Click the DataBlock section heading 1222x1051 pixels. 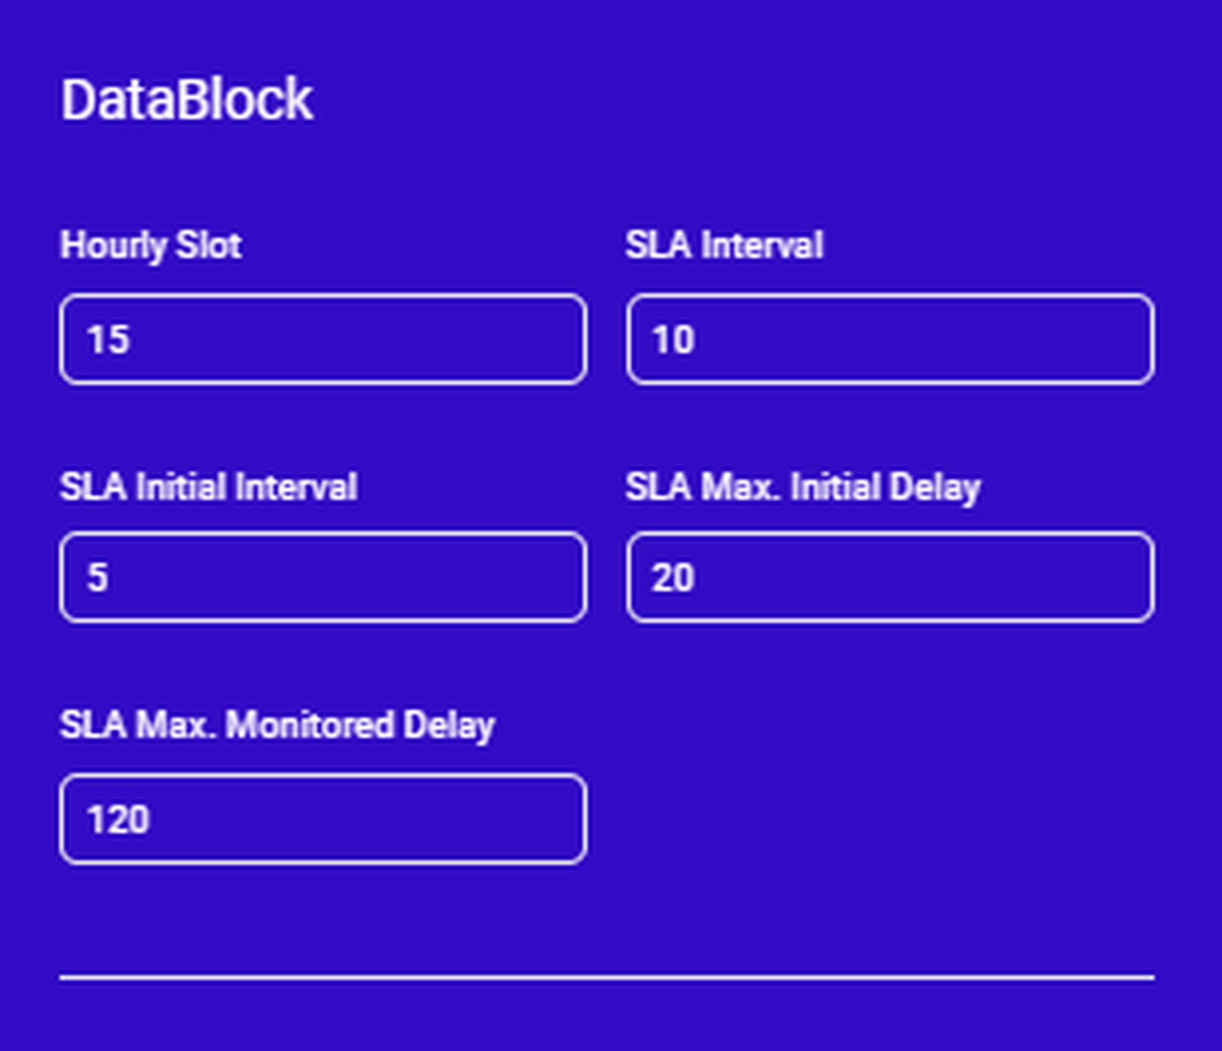point(186,99)
